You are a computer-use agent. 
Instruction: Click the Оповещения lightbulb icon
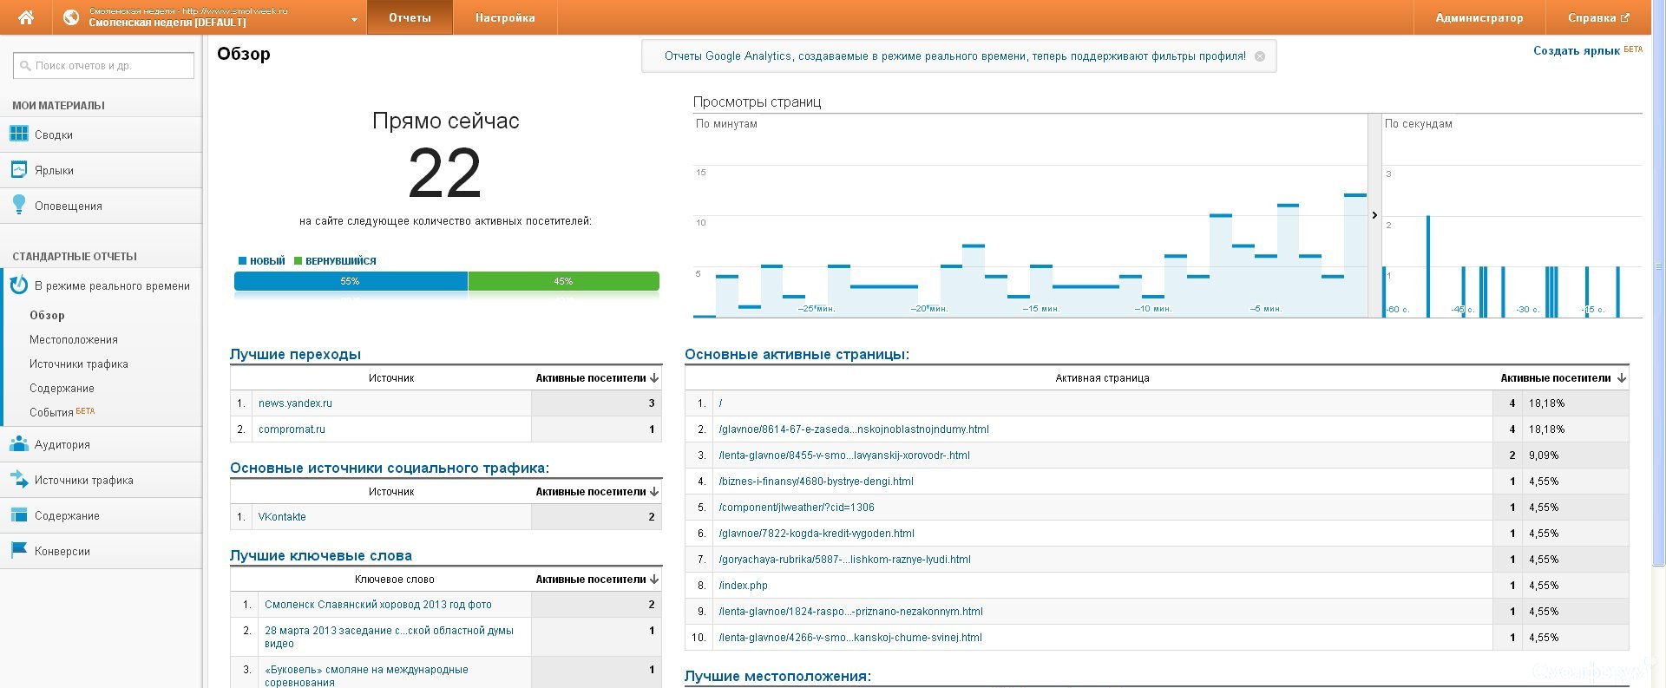pos(19,205)
